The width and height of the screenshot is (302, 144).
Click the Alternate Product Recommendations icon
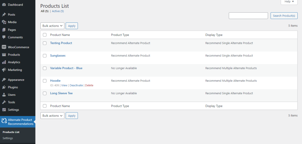pos(4,121)
